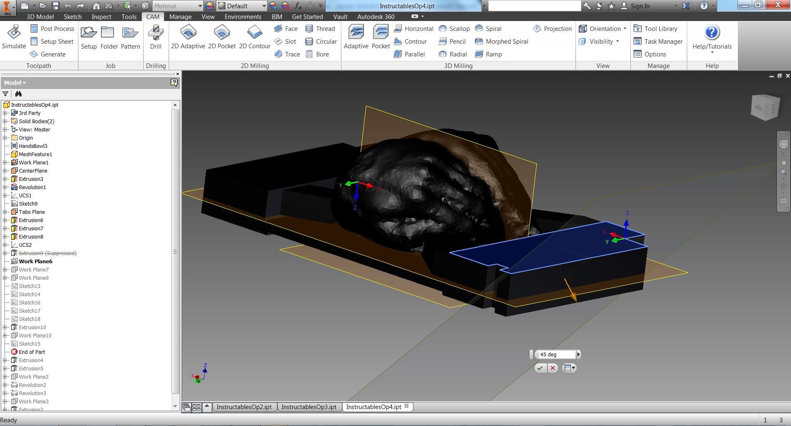Click the browser filter icon
The height and width of the screenshot is (426, 791).
5,94
